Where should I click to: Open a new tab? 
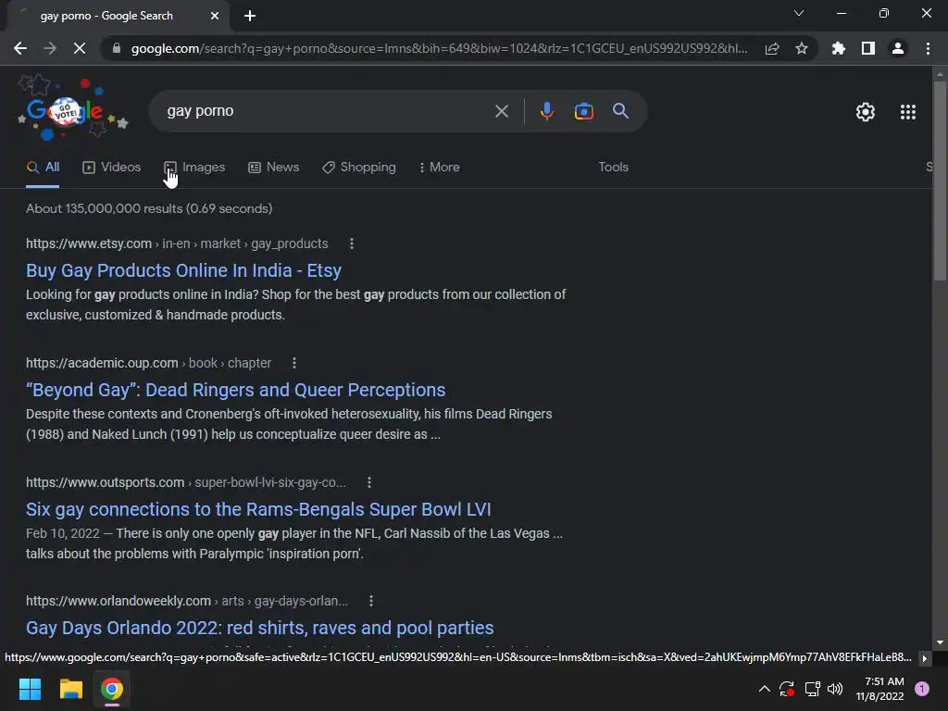tap(250, 16)
